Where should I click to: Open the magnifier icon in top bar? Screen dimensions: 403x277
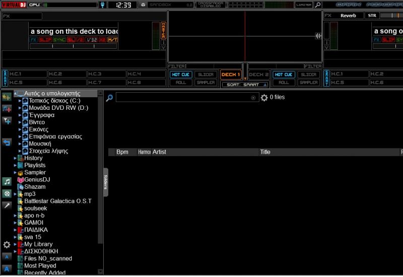click(x=318, y=5)
